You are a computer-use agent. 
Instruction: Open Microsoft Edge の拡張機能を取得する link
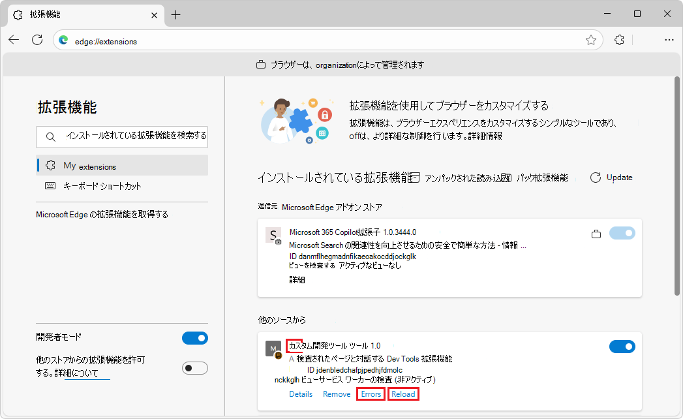point(102,215)
